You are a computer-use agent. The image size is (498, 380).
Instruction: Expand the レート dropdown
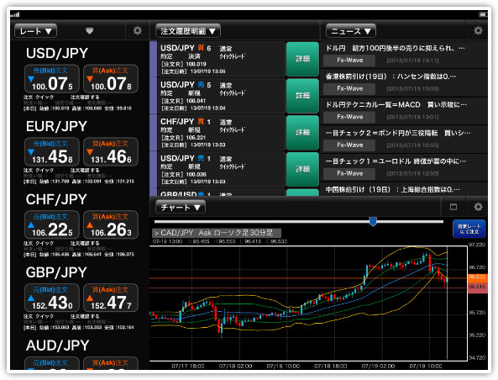point(35,31)
